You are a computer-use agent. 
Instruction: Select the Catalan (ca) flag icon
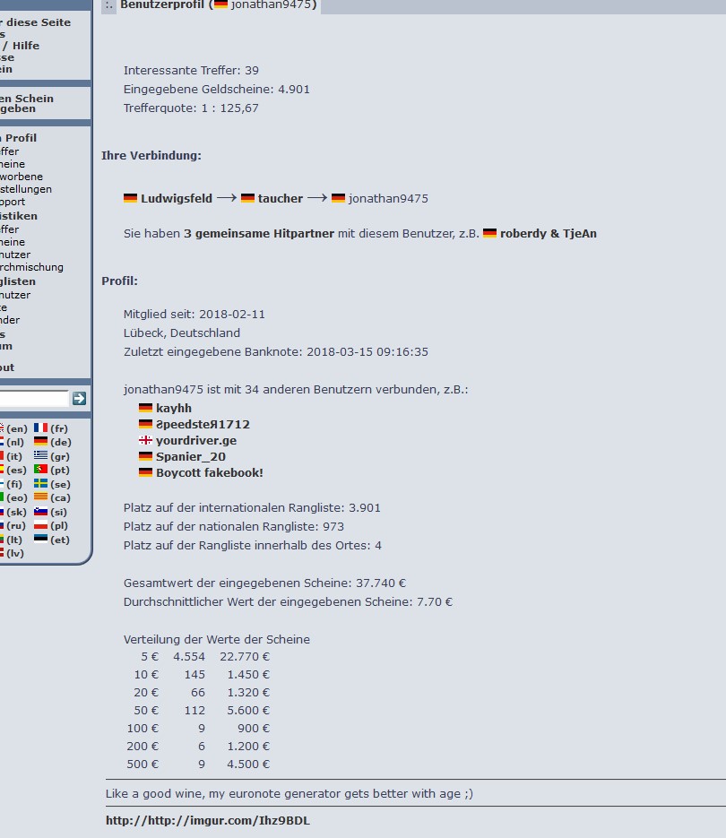pyautogui.click(x=40, y=497)
